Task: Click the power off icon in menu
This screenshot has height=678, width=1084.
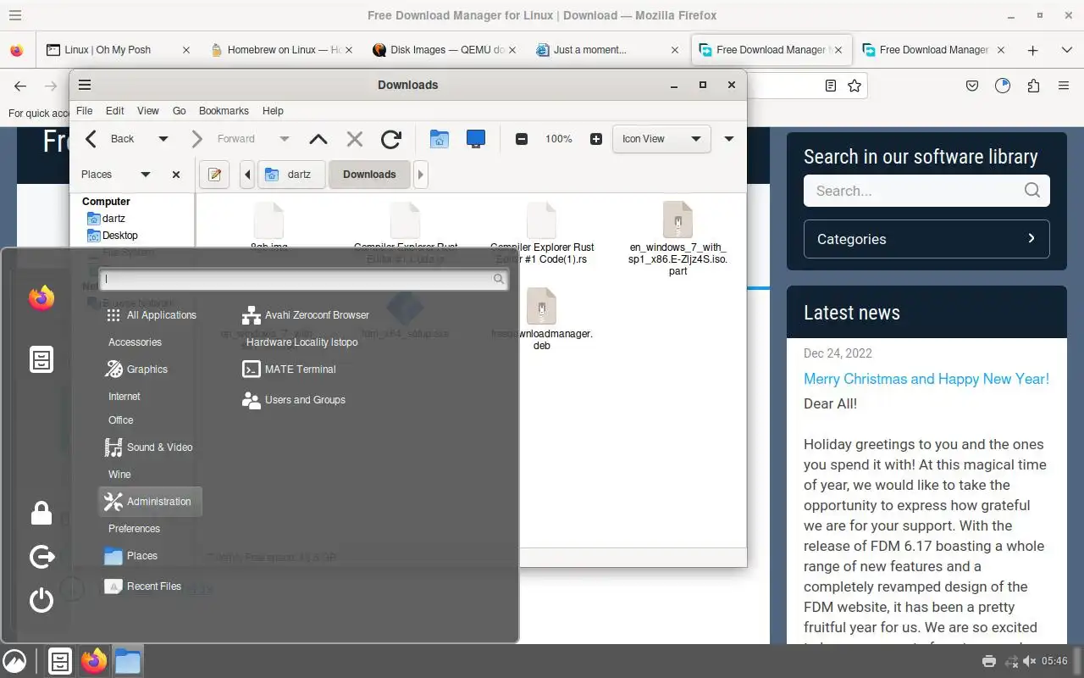Action: (41, 601)
